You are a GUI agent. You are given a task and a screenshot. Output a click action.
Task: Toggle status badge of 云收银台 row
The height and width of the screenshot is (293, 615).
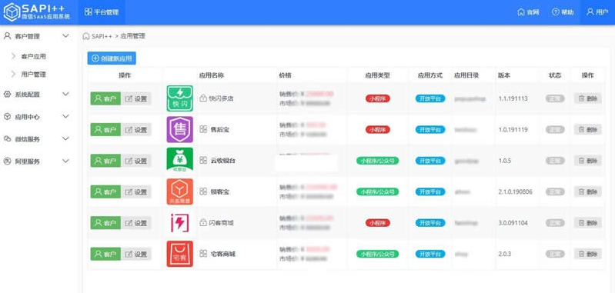point(555,161)
